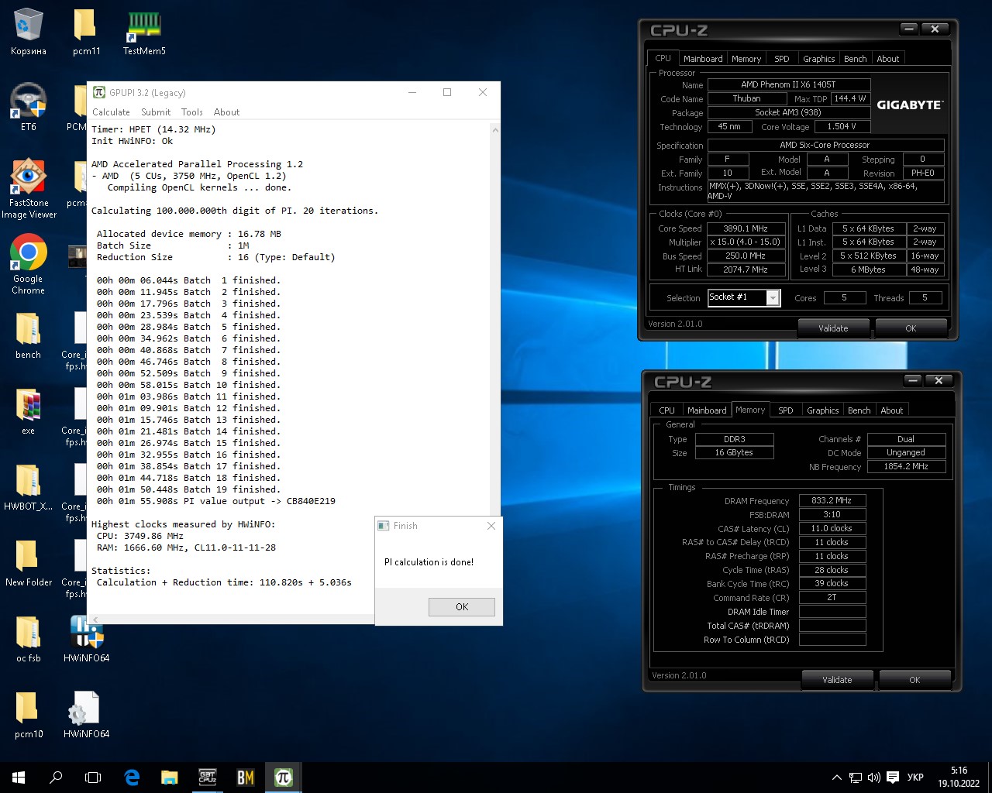This screenshot has width=992, height=793.
Task: Switch to Memory tab in upper CPU-Z
Action: tap(746, 59)
